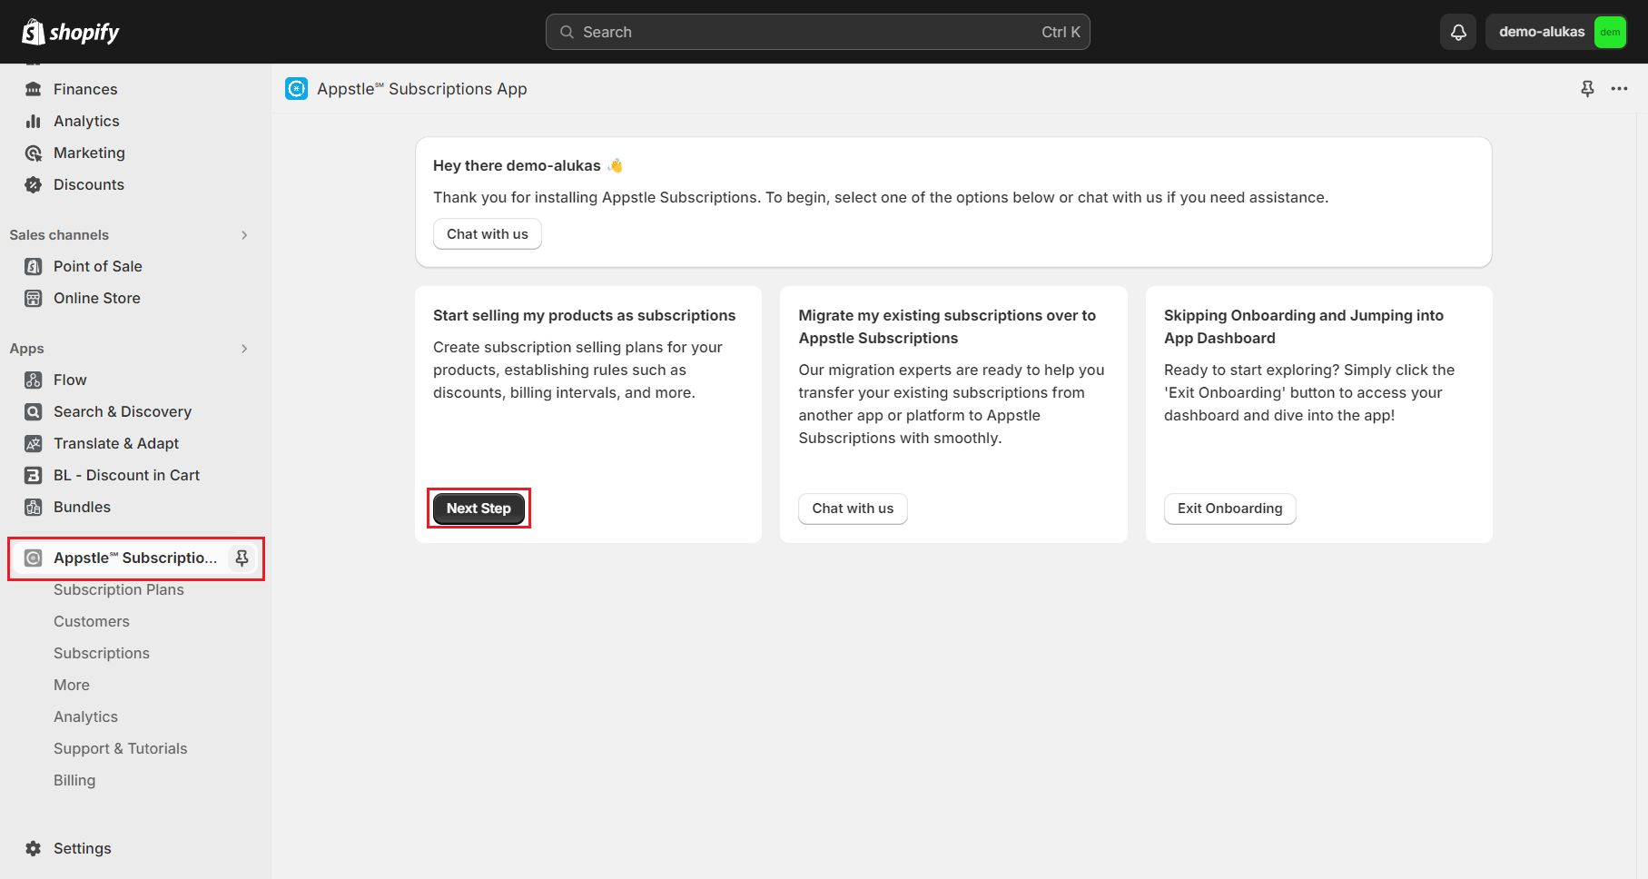Open Appstle Billing page
This screenshot has width=1648, height=879.
click(x=74, y=780)
